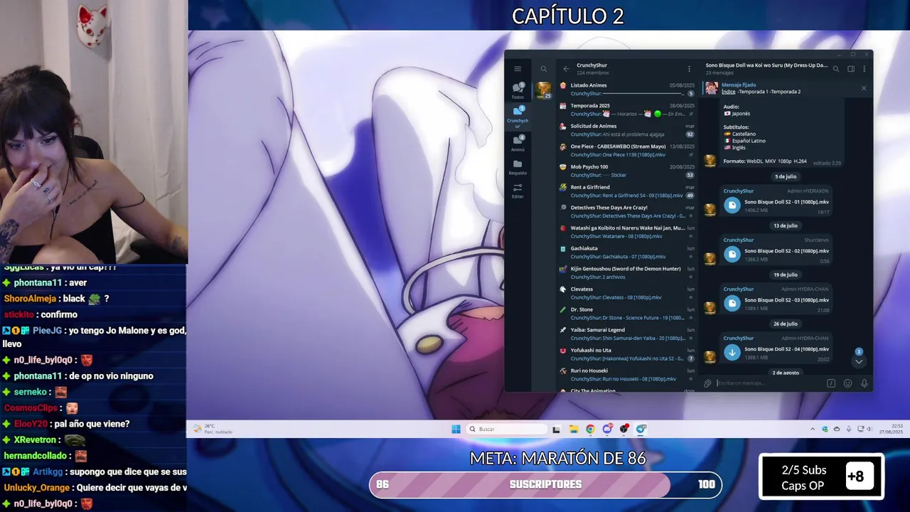Open File Explorer from the taskbar
910x512 pixels.
[574, 429]
